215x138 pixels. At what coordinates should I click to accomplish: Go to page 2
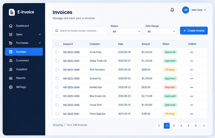tap(174, 126)
